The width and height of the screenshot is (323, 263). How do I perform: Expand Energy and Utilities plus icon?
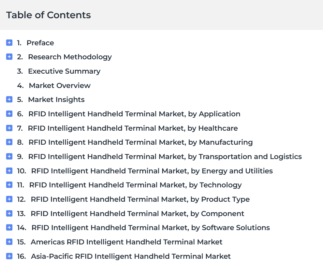click(x=9, y=171)
